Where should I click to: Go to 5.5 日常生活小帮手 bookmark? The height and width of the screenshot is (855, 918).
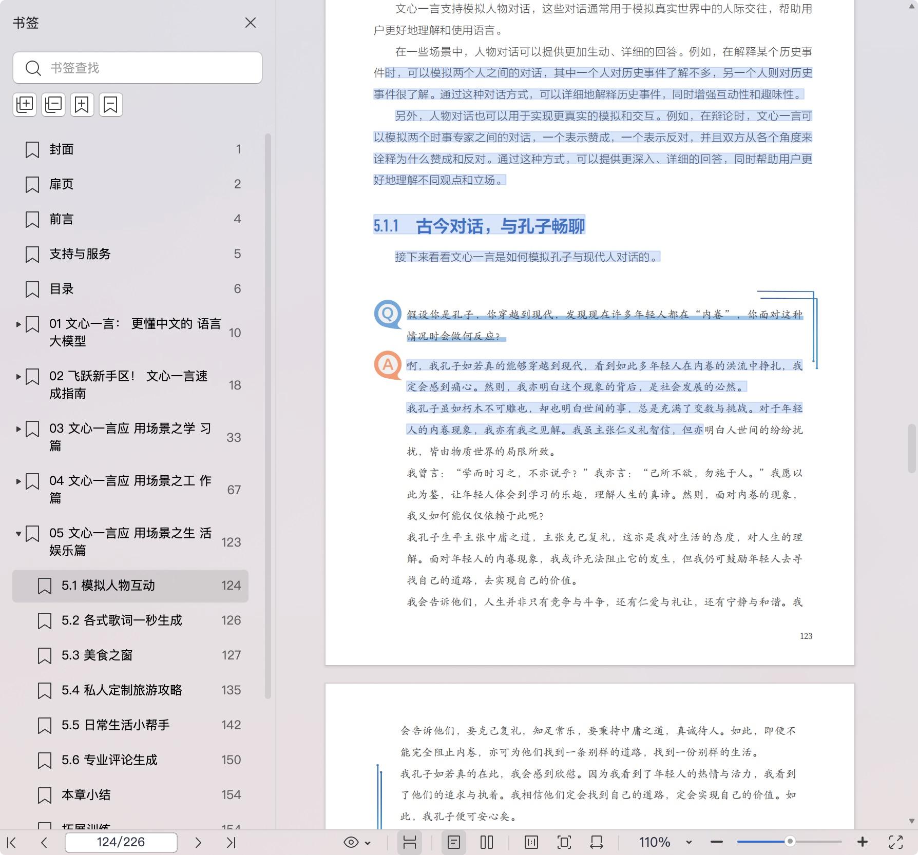[130, 725]
